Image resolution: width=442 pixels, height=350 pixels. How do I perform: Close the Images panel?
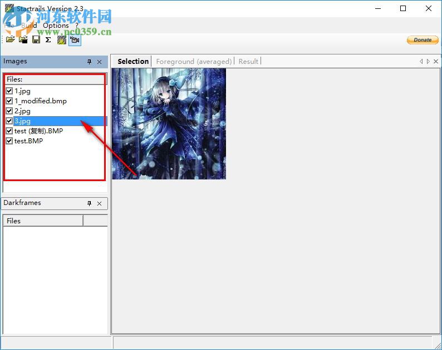click(99, 62)
